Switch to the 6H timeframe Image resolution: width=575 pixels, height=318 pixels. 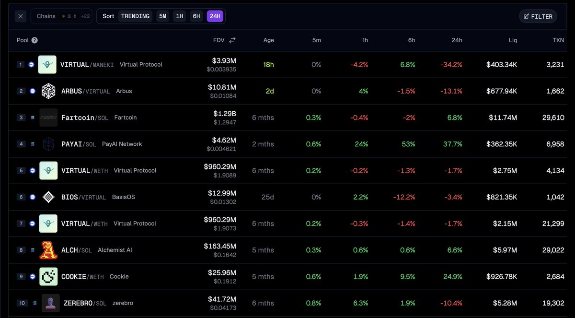pyautogui.click(x=196, y=16)
